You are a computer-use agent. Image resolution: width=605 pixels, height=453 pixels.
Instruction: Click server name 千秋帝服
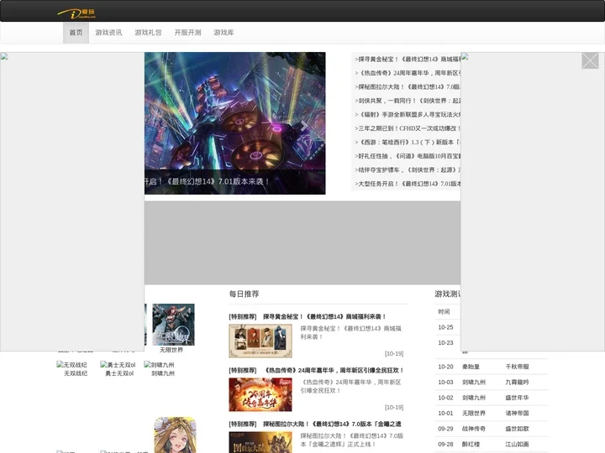517,367
